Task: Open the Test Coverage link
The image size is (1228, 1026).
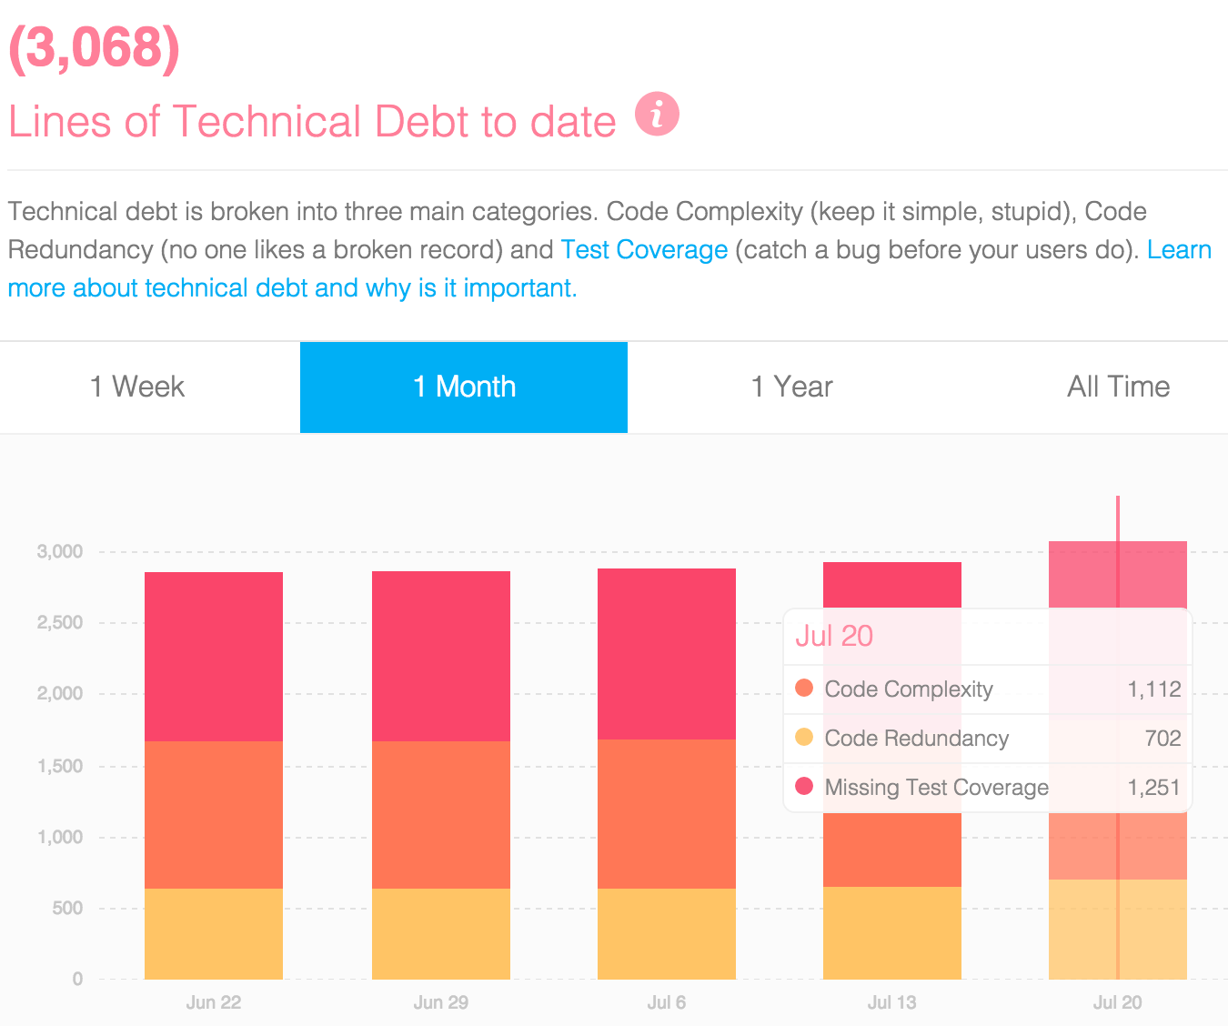Action: (644, 249)
